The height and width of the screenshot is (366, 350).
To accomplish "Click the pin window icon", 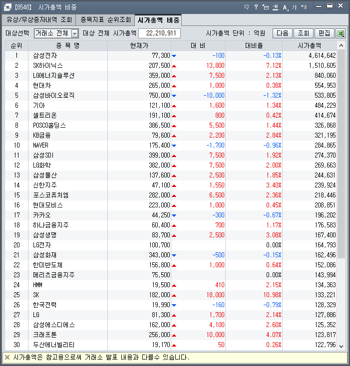I will pos(276,7).
